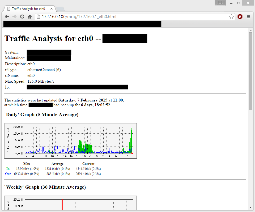This screenshot has height=212, width=255.
Task: Open a new browser tab
Action: [60, 9]
